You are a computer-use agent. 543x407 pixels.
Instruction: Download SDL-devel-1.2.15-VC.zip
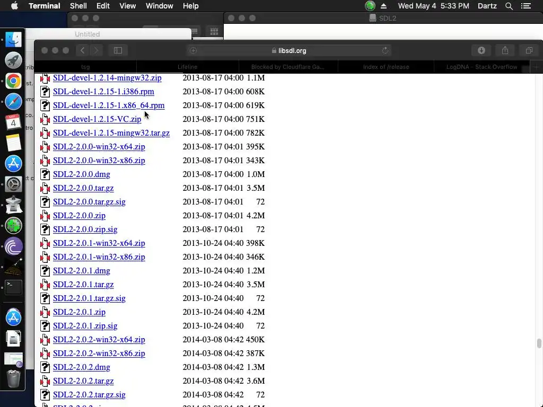(x=97, y=119)
